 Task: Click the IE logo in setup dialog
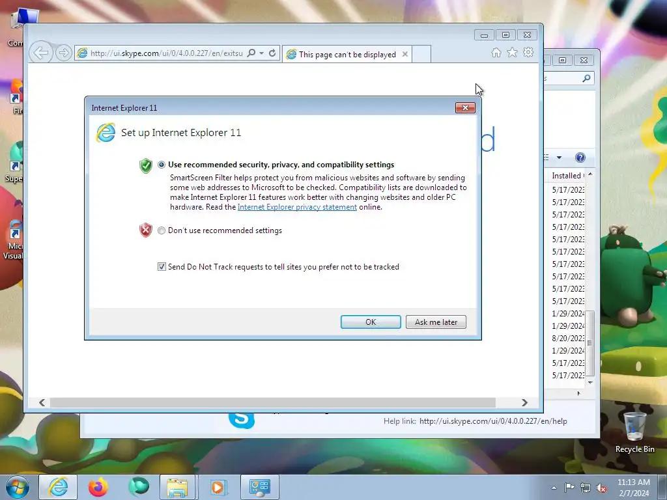tap(106, 133)
